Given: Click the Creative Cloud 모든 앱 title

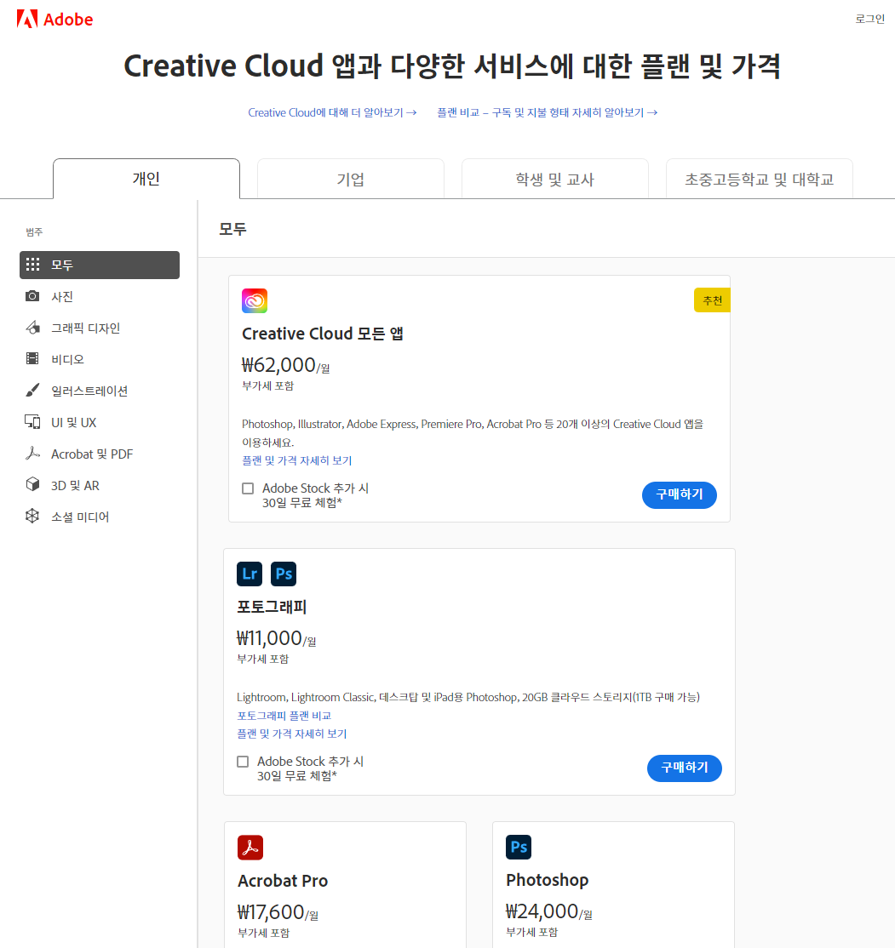Looking at the screenshot, I should pyautogui.click(x=323, y=334).
